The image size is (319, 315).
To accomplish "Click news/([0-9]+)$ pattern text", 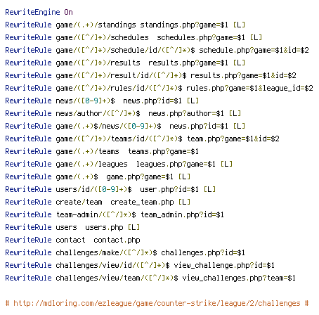I will point(85,101).
